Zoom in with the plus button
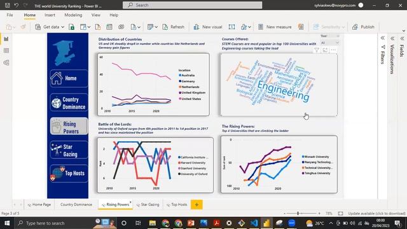407x229 pixels. [x=319, y=214]
